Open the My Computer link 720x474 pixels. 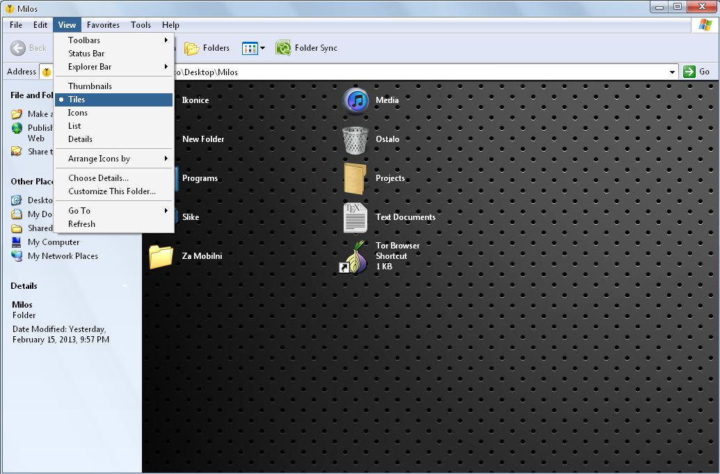point(54,242)
